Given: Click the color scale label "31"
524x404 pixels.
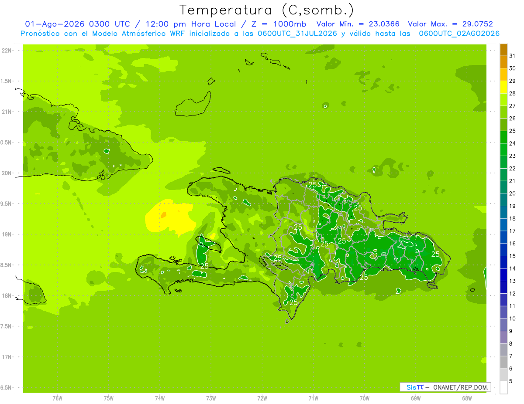Looking at the screenshot, I should (x=513, y=56).
